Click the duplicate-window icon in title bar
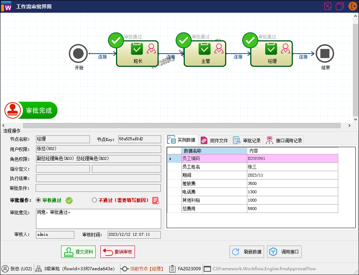This screenshot has width=359, height=275. click(x=340, y=6)
